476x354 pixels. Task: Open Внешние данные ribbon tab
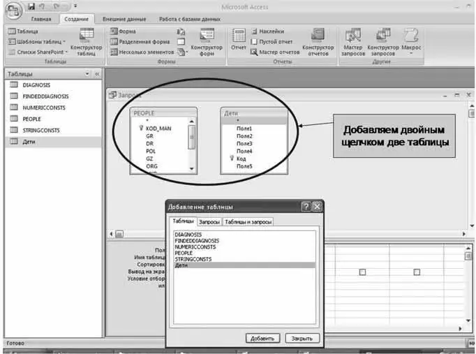[x=124, y=19]
